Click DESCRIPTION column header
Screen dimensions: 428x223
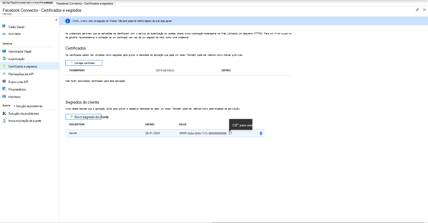tap(77, 124)
